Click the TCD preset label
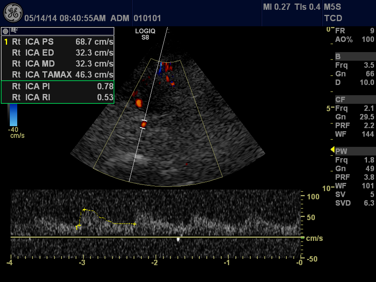The width and height of the screenshot is (376, 282). point(333,18)
